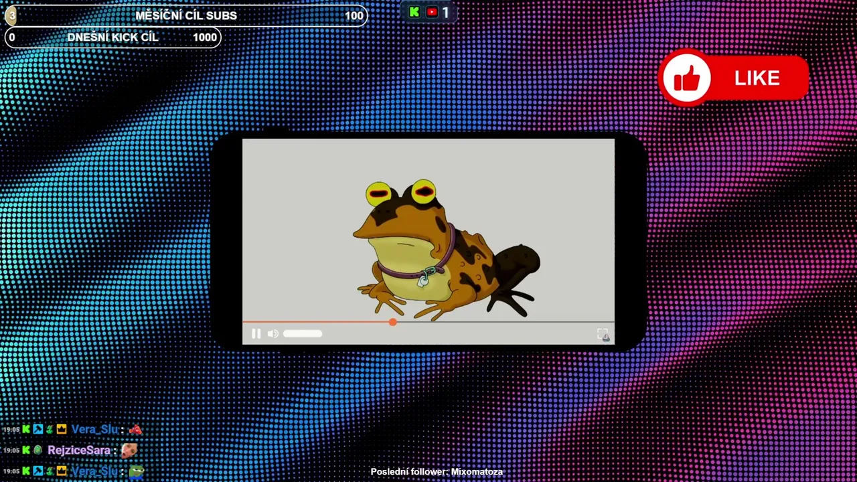
Task: Click Vera_Slu's name beside the red fish emote
Action: pyautogui.click(x=94, y=430)
